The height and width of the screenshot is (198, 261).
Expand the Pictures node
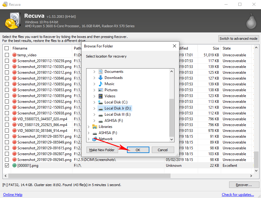pyautogui.click(x=94, y=90)
